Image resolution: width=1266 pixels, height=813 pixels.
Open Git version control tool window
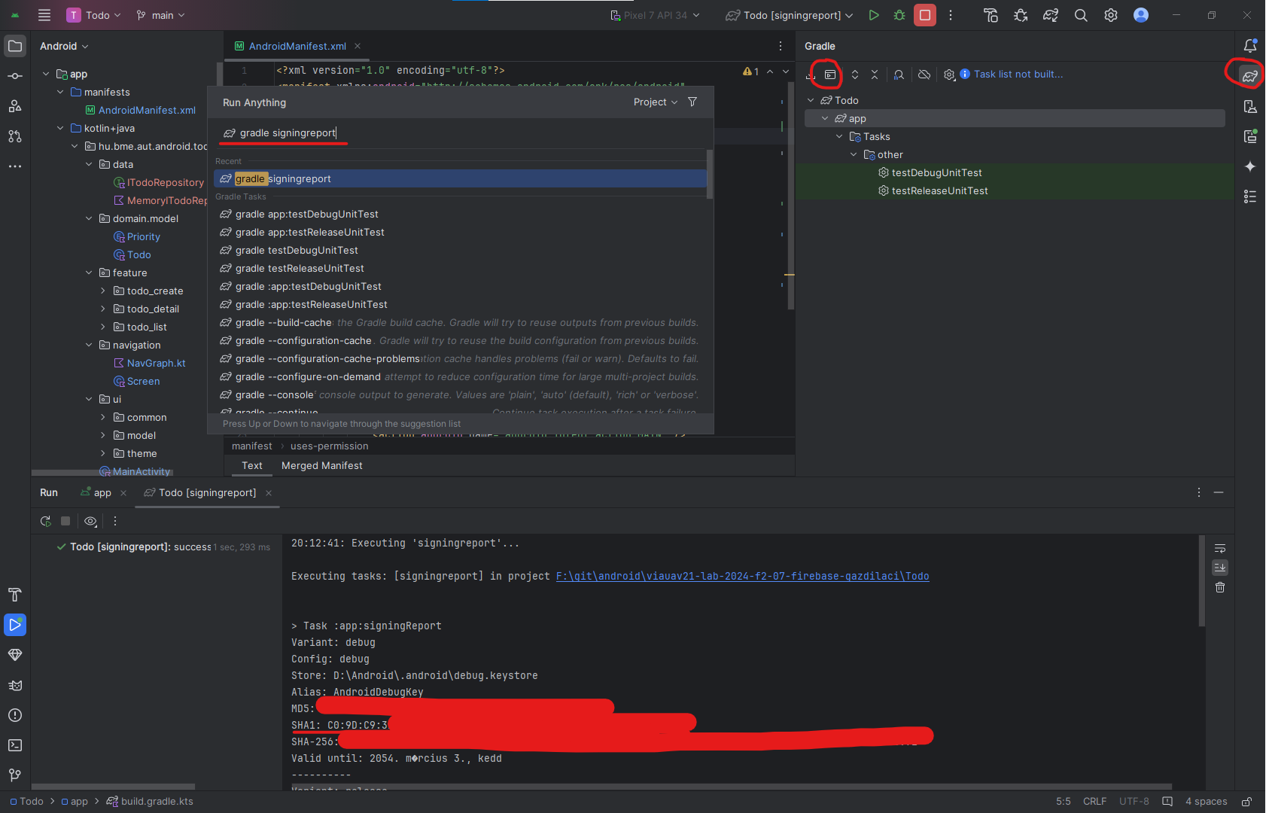click(15, 775)
